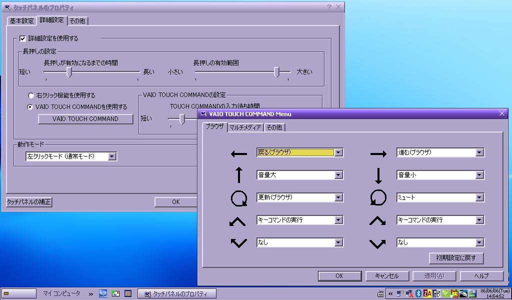Click the ヘルプ button
The width and height of the screenshot is (512, 300).
(x=481, y=276)
